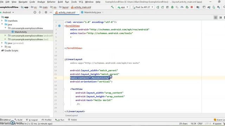Open the Help menu
Screen dimensions: 225x126
click(x=98, y=2)
